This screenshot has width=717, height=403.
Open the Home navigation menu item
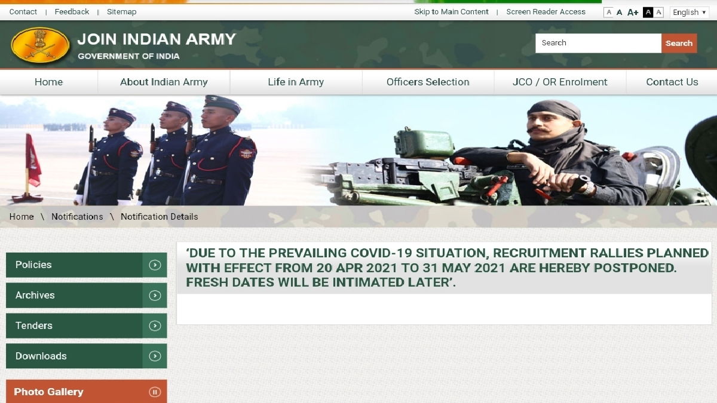48,82
